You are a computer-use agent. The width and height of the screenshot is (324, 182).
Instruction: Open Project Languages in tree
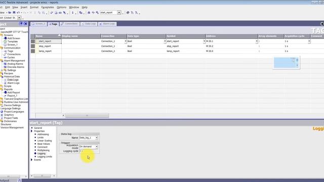pos(14,112)
